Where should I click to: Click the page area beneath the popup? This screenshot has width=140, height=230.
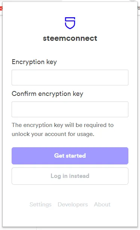click(88, 229)
